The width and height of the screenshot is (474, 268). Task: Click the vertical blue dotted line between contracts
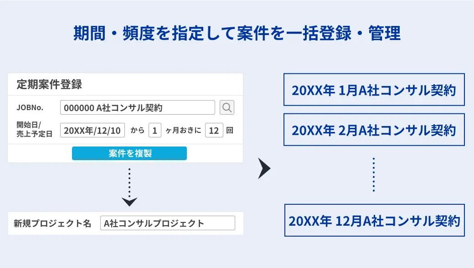click(374, 174)
